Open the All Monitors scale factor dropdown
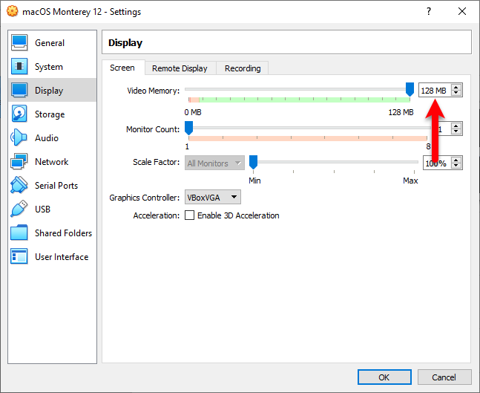Viewport: 480px width, 393px height. [x=214, y=163]
